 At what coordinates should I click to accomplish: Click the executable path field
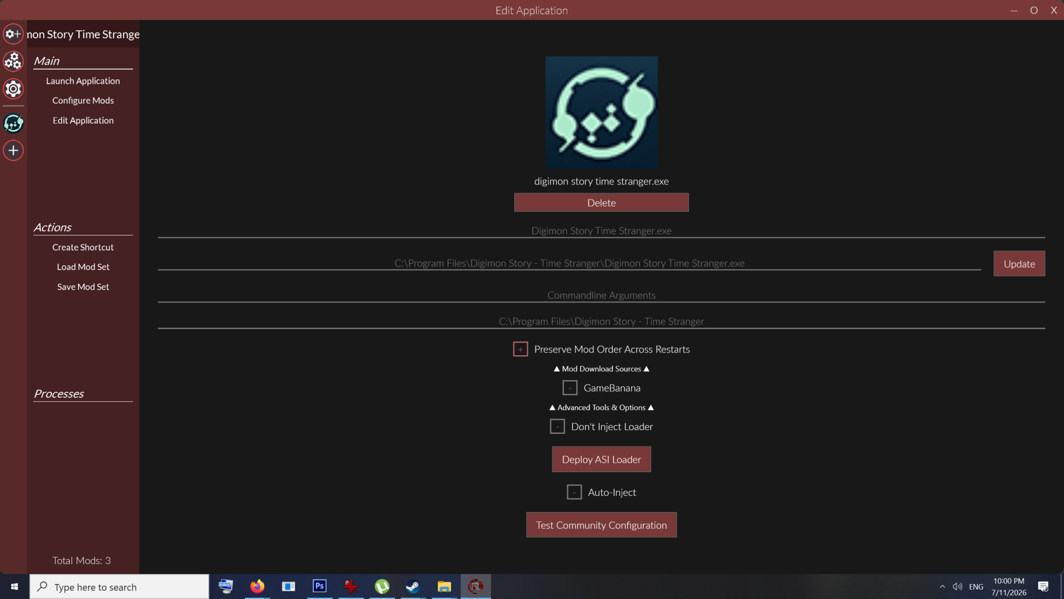569,263
